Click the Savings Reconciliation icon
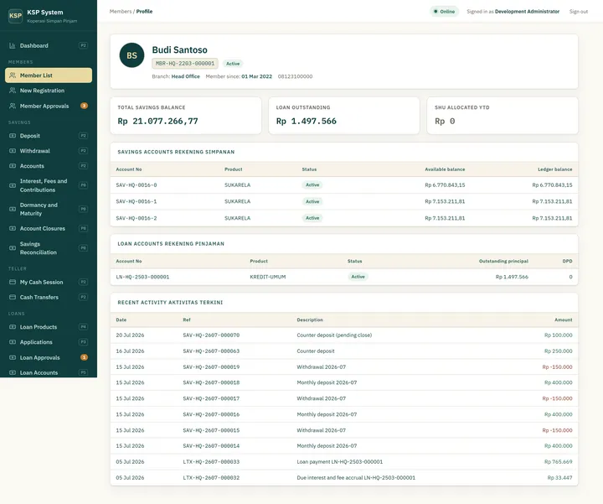Screen dimensions: 603x504 point(13,248)
